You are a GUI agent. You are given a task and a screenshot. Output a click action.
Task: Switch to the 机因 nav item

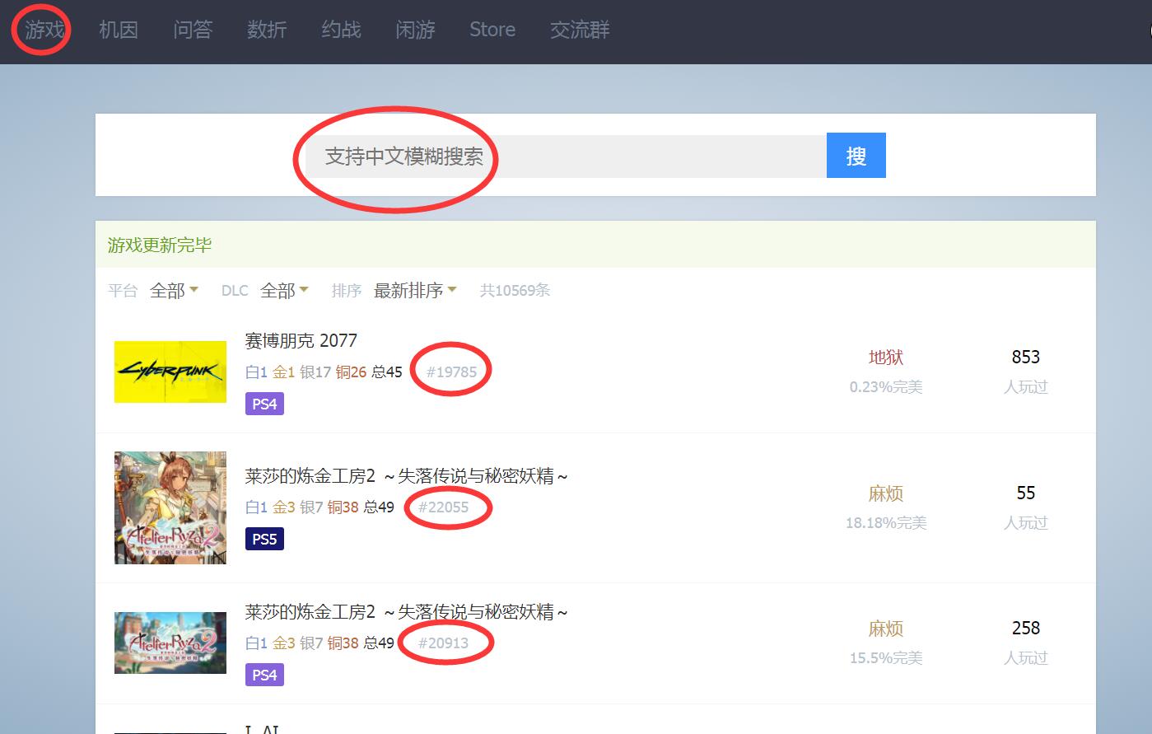pos(118,30)
